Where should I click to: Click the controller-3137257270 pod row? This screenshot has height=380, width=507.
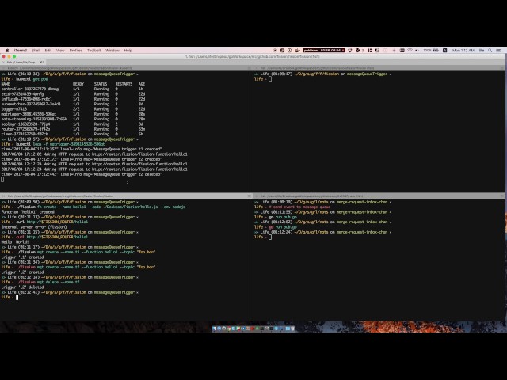73,89
